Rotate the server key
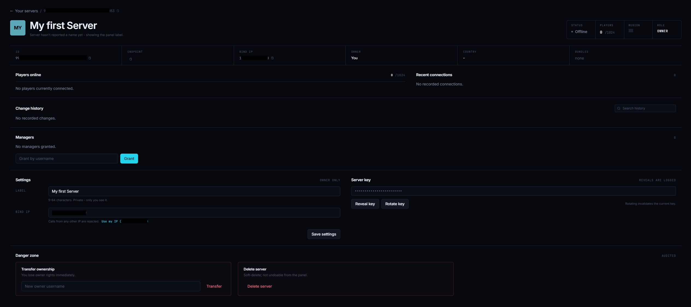The image size is (691, 307). click(x=395, y=204)
